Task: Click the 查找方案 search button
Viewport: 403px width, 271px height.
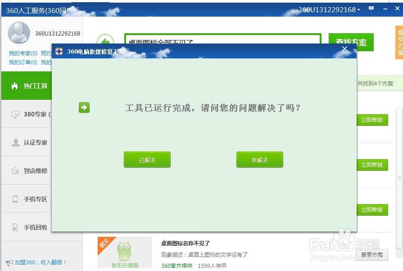Action: (351, 42)
